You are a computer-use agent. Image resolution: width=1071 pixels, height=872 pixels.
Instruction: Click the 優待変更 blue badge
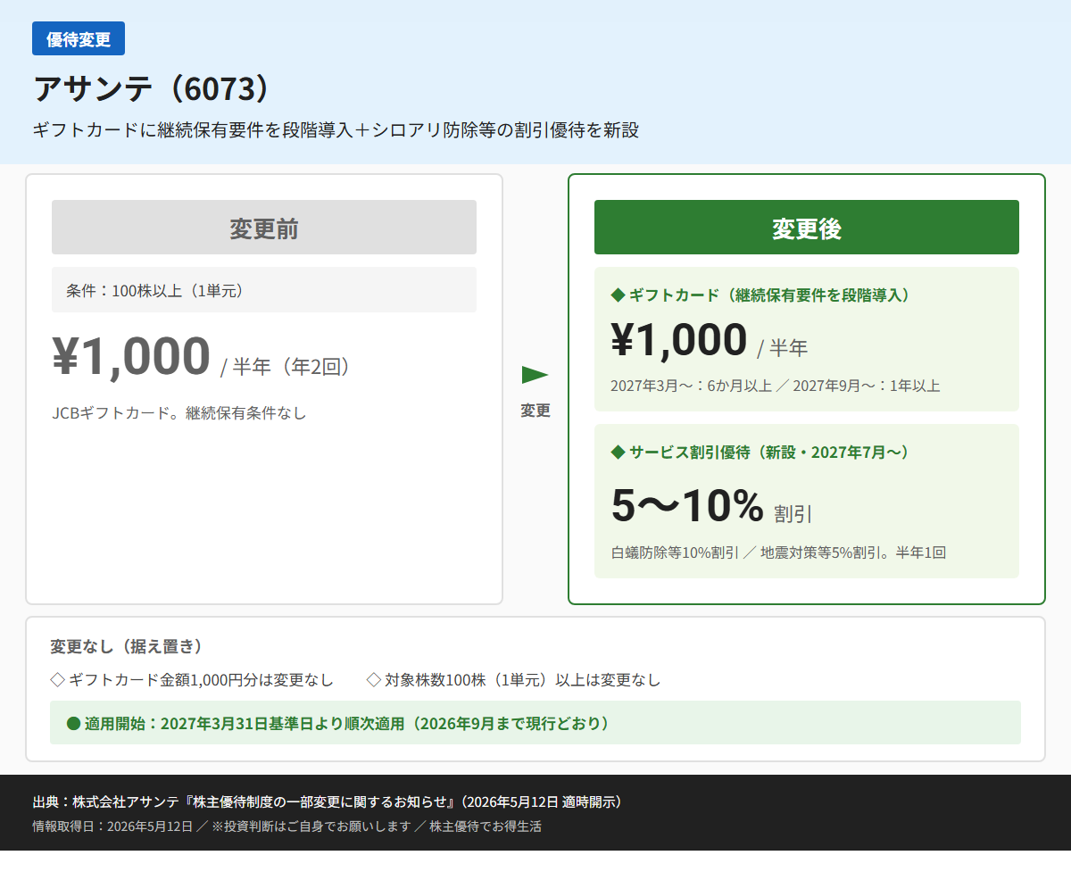tap(79, 38)
